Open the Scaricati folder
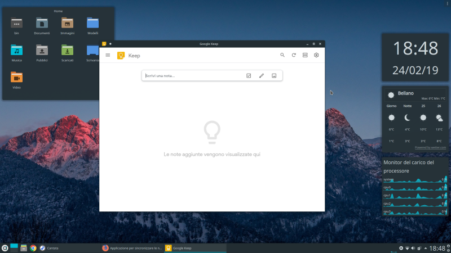451x253 pixels. pos(67,53)
